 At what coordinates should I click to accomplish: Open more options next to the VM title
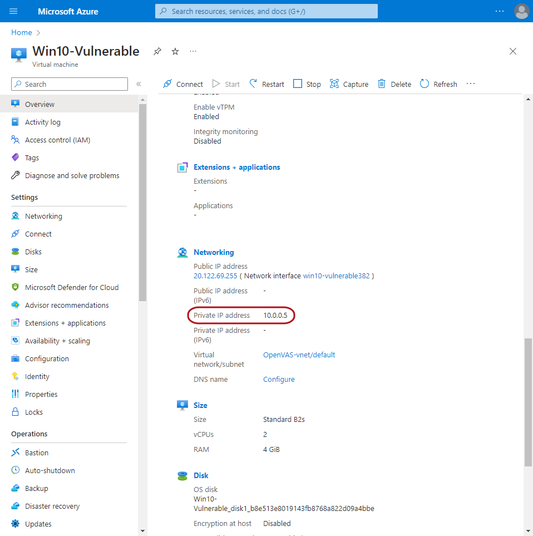tap(193, 51)
